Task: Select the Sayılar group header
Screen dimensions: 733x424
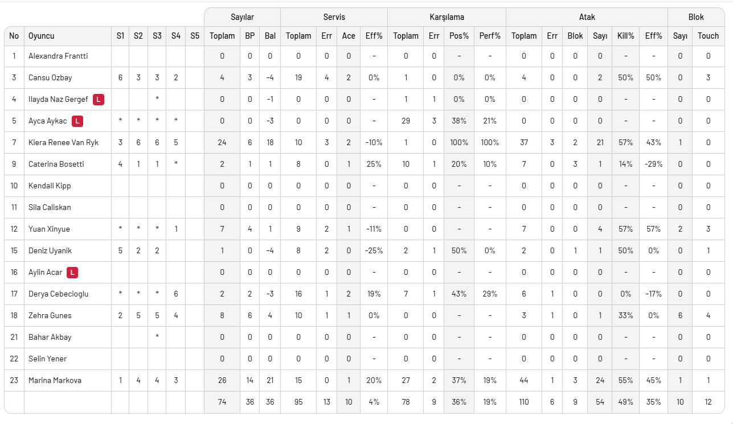Action: (x=242, y=17)
